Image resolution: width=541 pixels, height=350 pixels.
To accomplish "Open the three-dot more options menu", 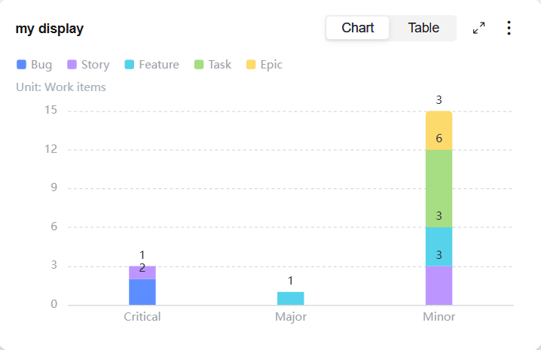I will pos(509,29).
